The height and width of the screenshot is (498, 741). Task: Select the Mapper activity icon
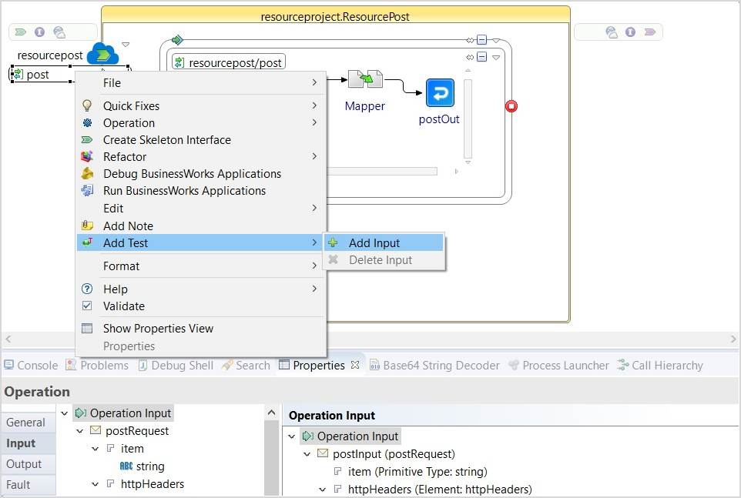(x=364, y=79)
